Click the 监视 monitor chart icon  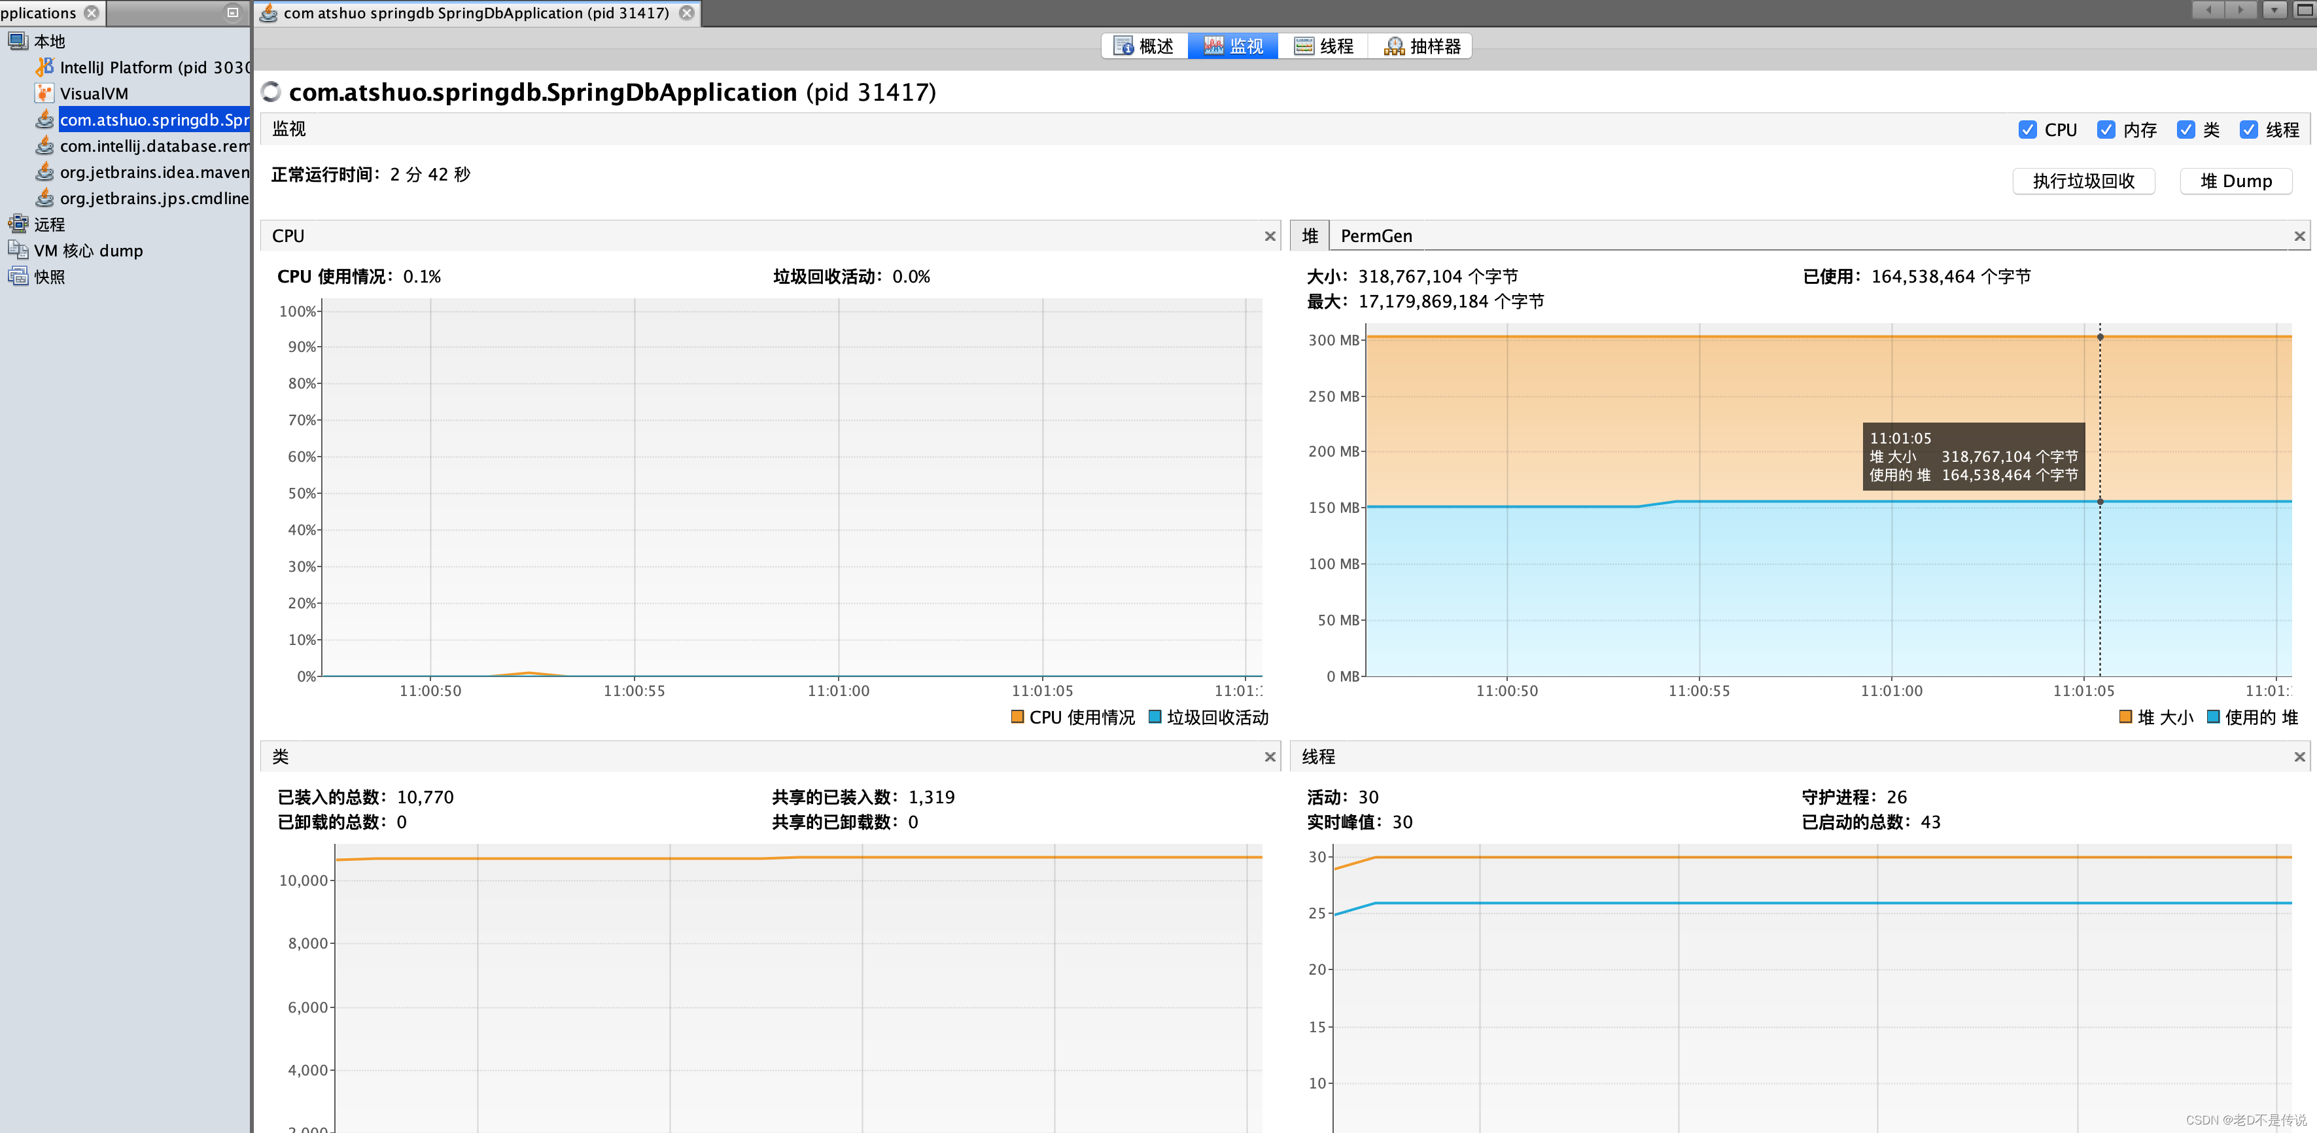tap(1213, 46)
